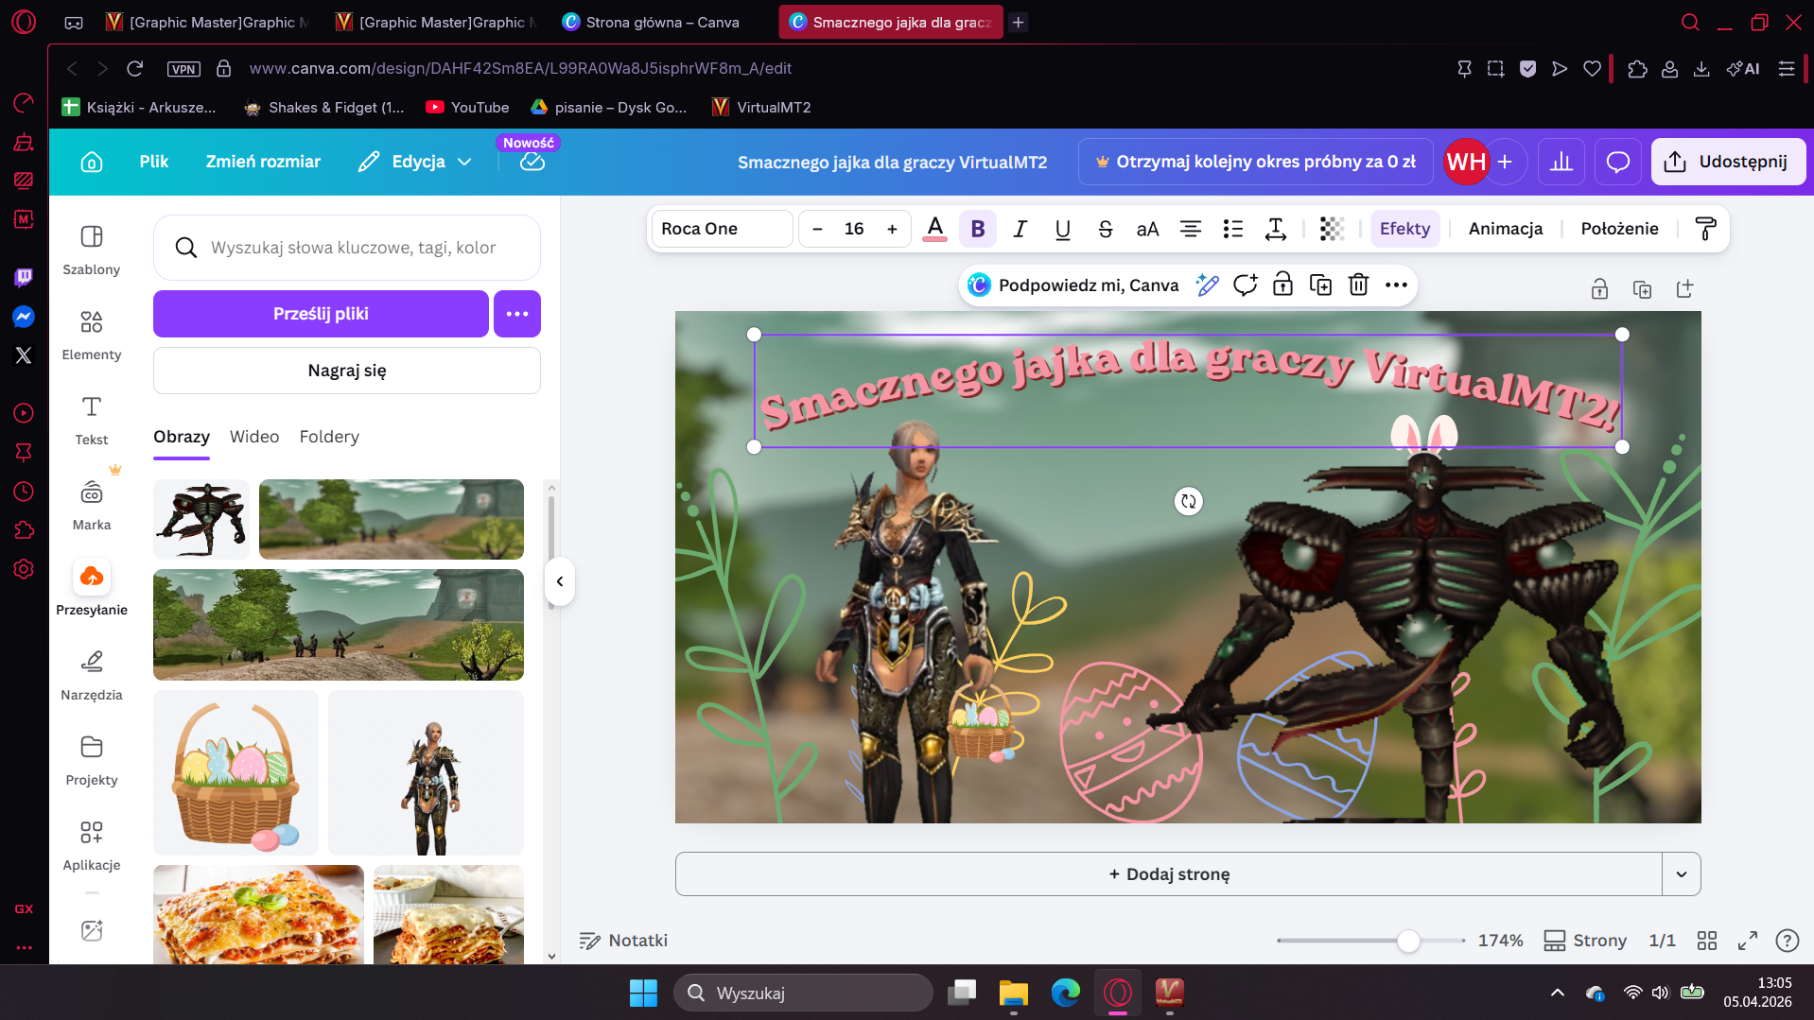The height and width of the screenshot is (1020, 1814).
Task: Open the comments speech bubble icon
Action: pos(1617,162)
